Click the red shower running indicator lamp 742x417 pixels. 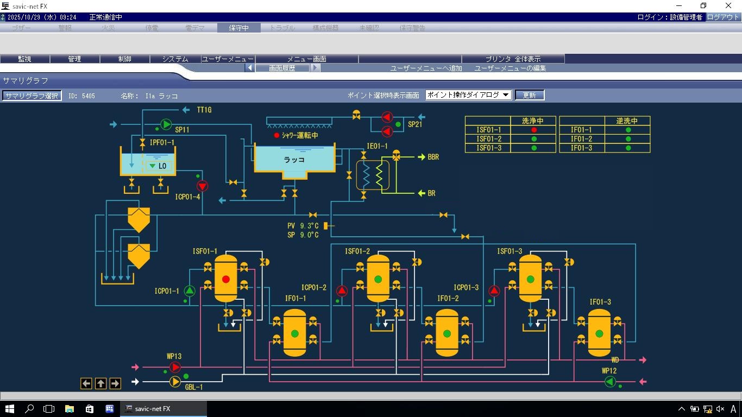pyautogui.click(x=276, y=135)
